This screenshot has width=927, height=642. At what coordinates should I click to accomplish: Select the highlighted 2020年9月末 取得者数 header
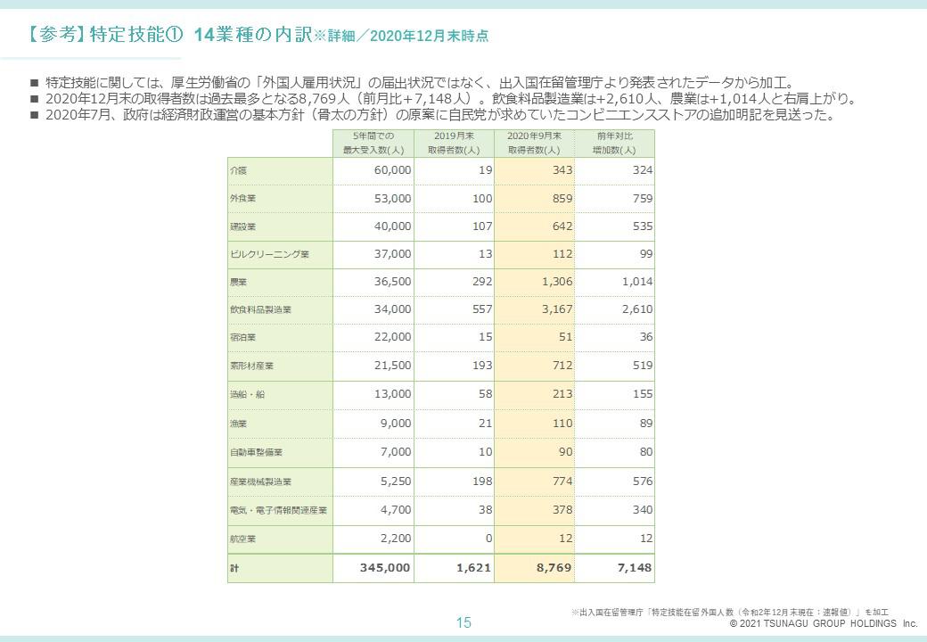tap(533, 143)
